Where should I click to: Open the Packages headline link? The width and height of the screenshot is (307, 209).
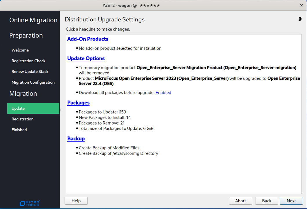pyautogui.click(x=78, y=103)
